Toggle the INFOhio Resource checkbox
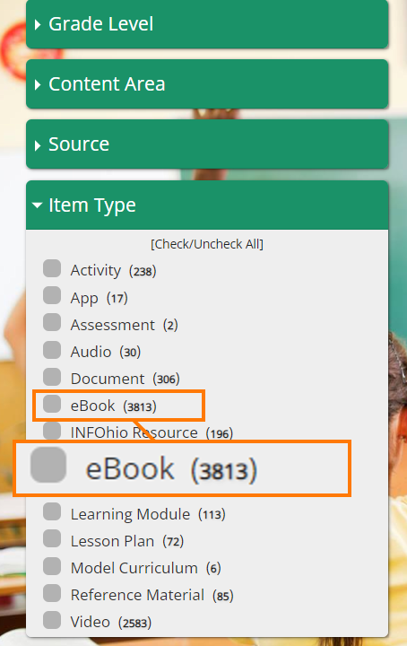Screen dimensions: 407x646 [52, 431]
